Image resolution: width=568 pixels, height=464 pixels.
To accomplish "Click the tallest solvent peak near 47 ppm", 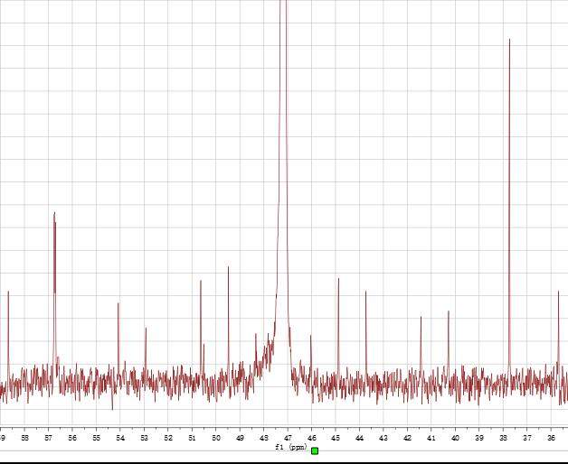I will coord(284,135).
